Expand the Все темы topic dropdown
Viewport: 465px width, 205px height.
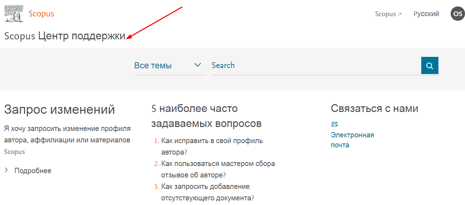coord(170,65)
